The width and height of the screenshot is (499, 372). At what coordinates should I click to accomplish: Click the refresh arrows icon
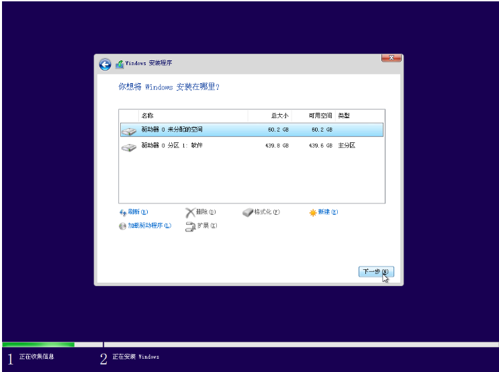[123, 213]
